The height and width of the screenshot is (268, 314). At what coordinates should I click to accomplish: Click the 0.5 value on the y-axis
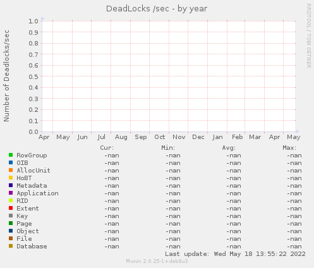[33, 76]
